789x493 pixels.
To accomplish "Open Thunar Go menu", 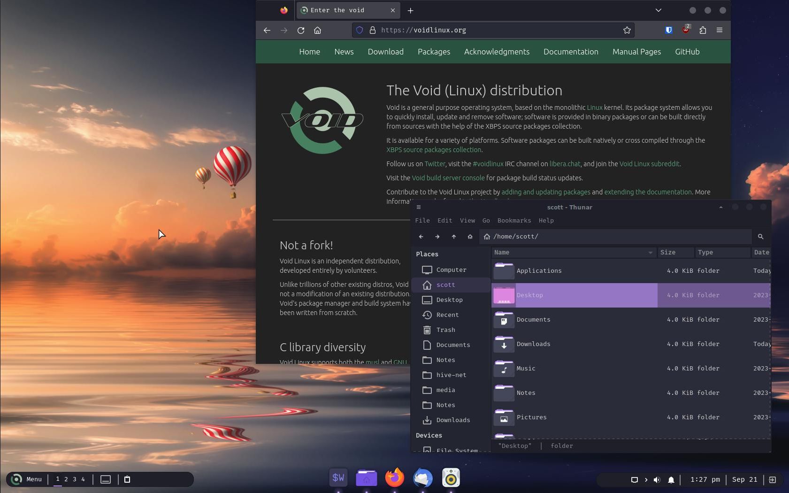I will (x=486, y=221).
